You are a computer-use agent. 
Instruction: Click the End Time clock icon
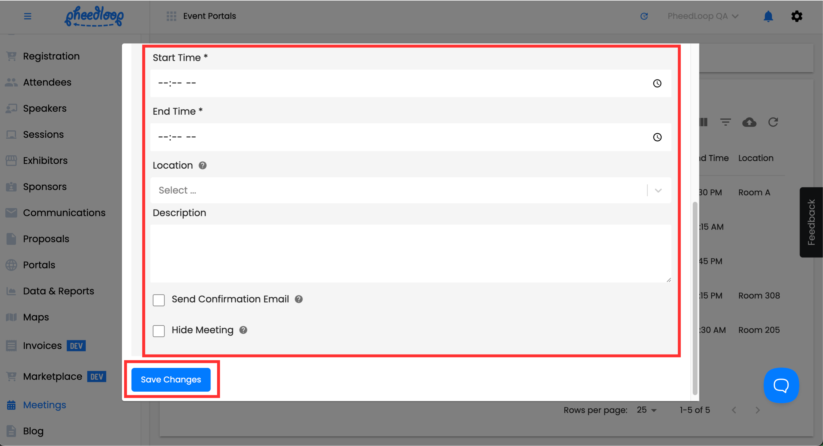(657, 137)
